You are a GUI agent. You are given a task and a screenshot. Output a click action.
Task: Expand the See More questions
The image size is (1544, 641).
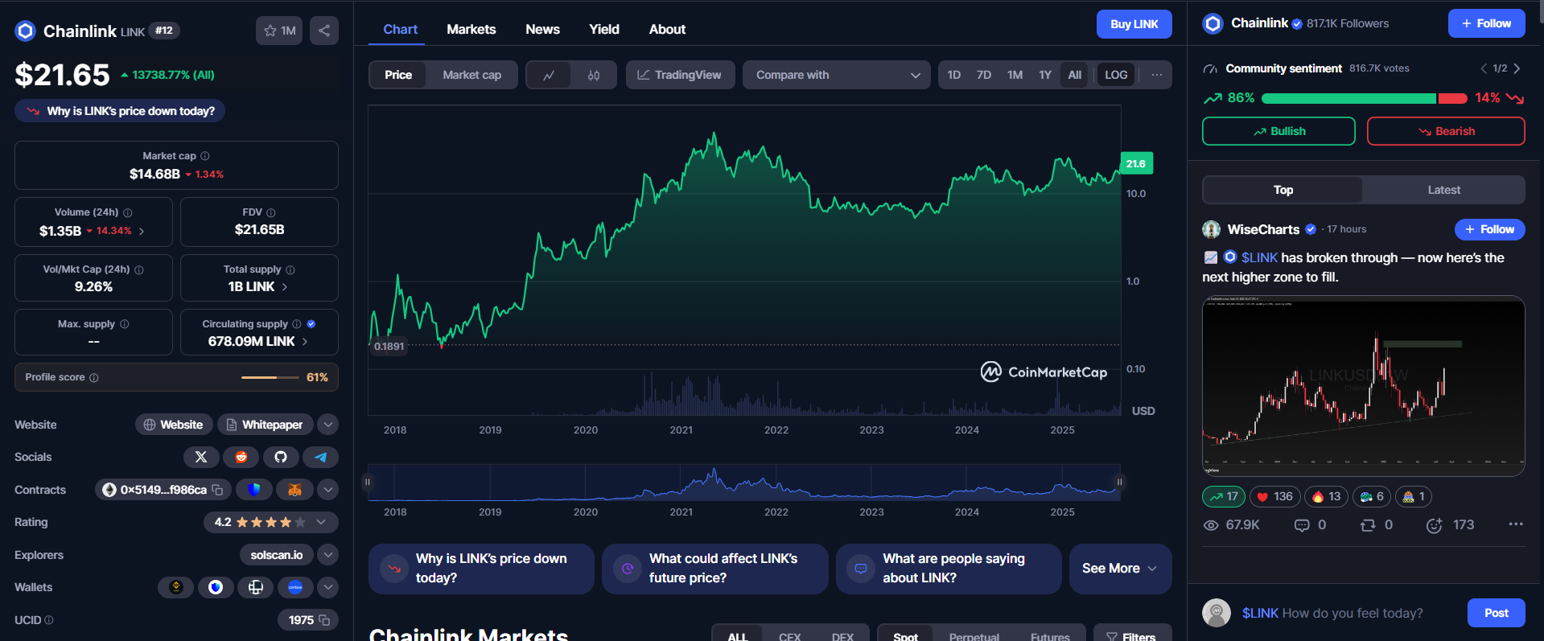[x=1119, y=569]
